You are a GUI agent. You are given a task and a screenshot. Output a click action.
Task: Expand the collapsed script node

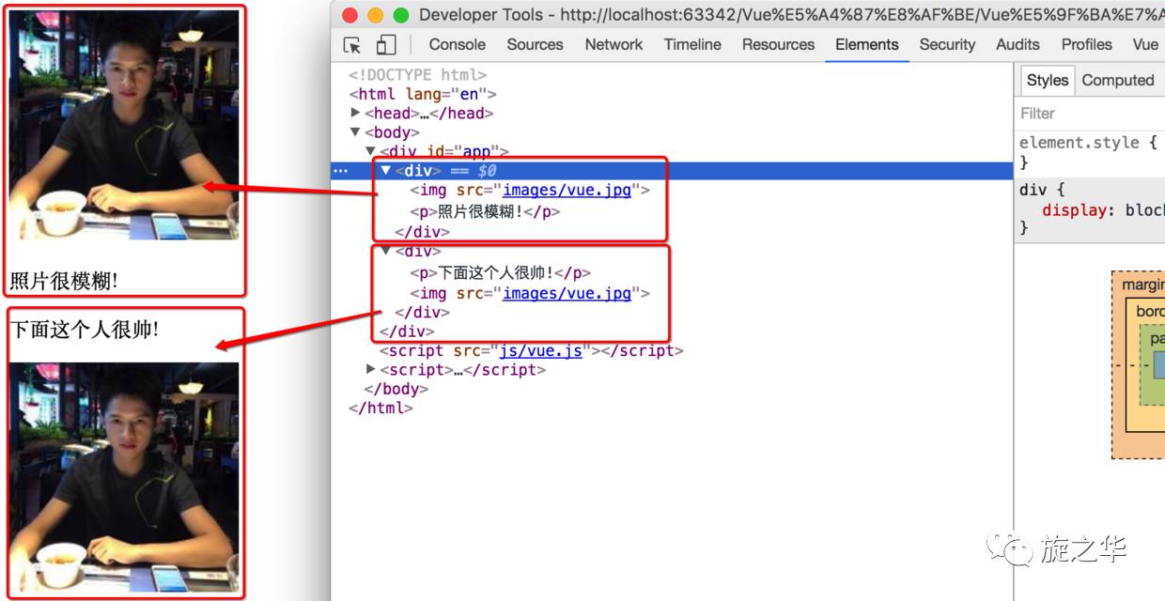371,369
